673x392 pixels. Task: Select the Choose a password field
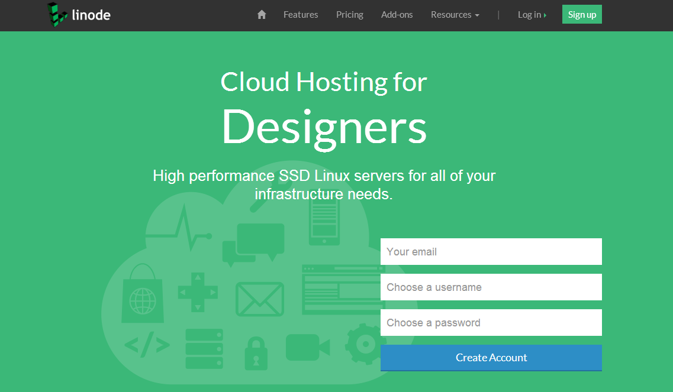tap(491, 322)
